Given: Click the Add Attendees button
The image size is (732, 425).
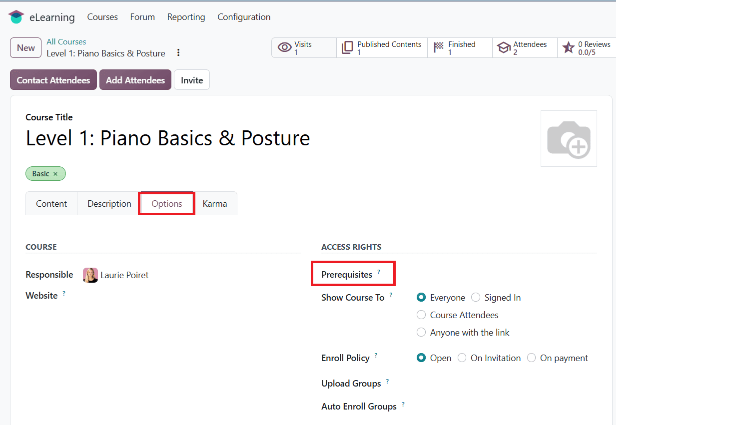Looking at the screenshot, I should [135, 80].
